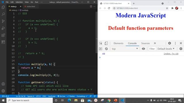184x103 pixels.
Task: Change UTF-8 encoding
Action: (38, 96)
